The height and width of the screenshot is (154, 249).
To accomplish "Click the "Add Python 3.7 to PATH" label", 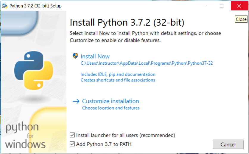I will tap(104, 144).
